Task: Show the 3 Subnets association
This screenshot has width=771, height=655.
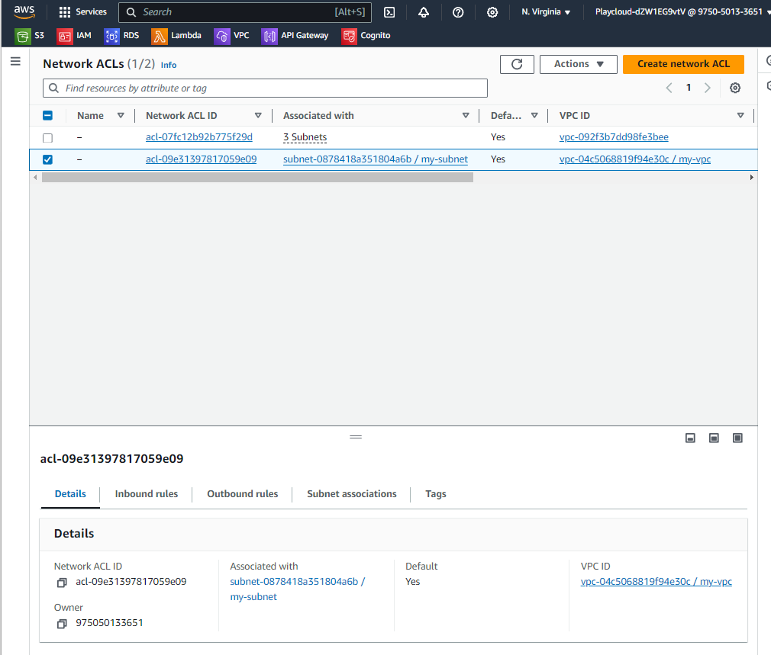Action: pos(305,137)
